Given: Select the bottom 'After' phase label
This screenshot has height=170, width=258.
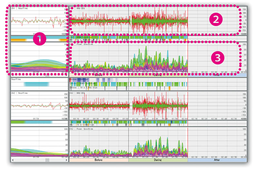Looking at the screenshot, I should pos(216,160).
